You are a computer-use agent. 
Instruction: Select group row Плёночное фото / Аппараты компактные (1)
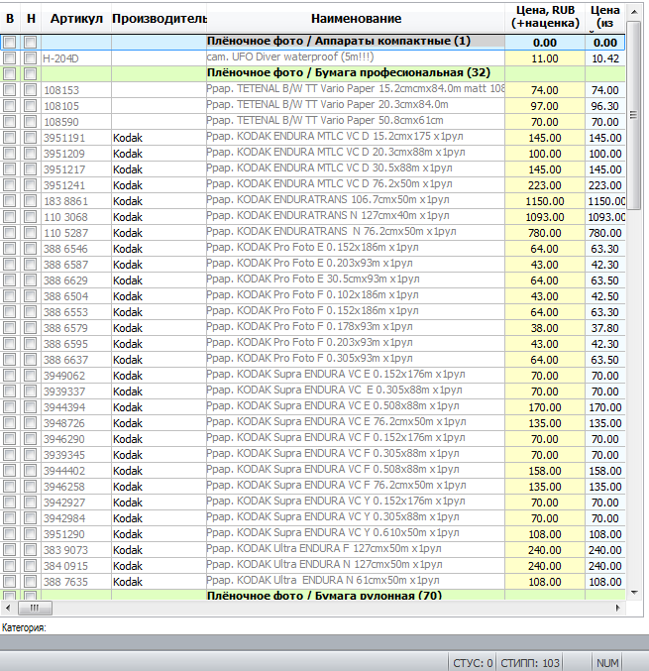tap(312, 42)
